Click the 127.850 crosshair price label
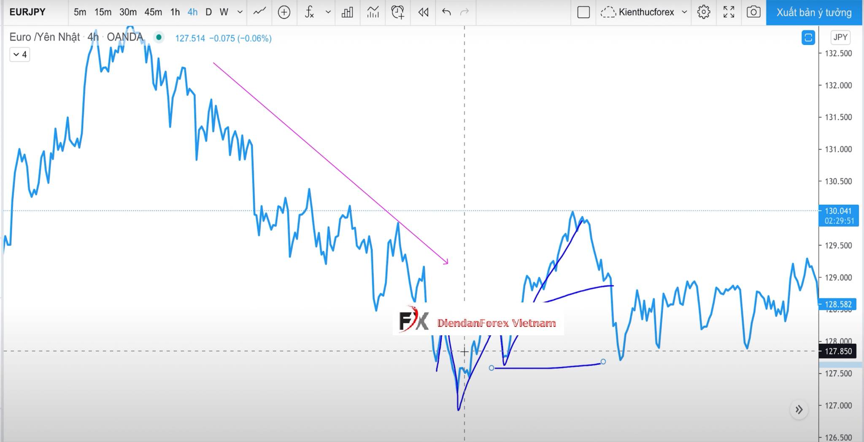 pyautogui.click(x=838, y=351)
